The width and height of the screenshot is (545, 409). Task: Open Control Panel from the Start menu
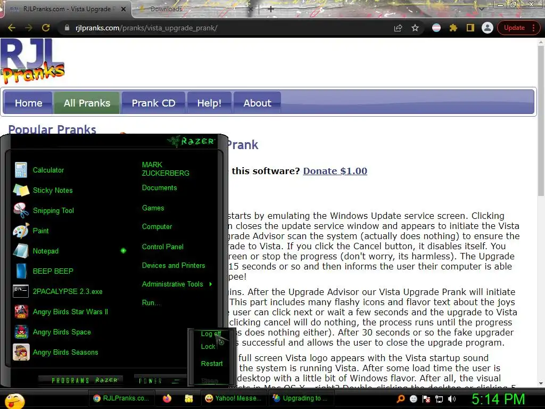163,247
